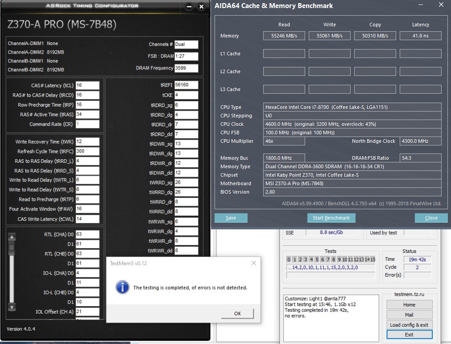This screenshot has width=451, height=344.
Task: Close the AIDA64 Cache & Memory Benchmark window
Action: click(x=441, y=5)
